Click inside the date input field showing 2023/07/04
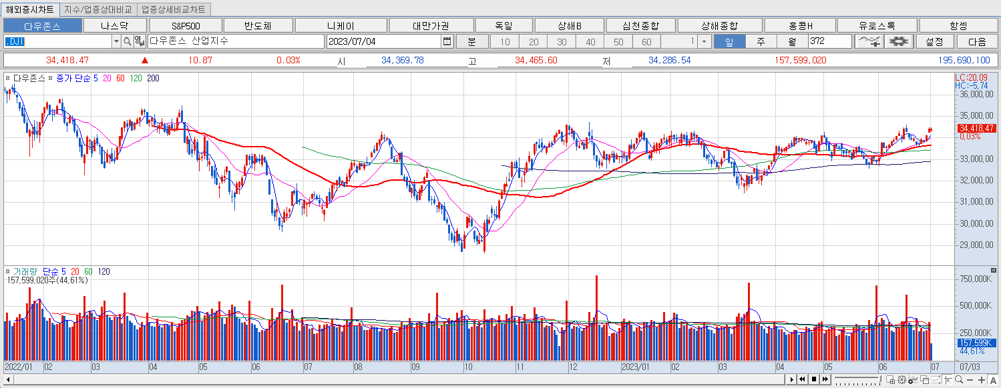1001x388 pixels. point(374,41)
